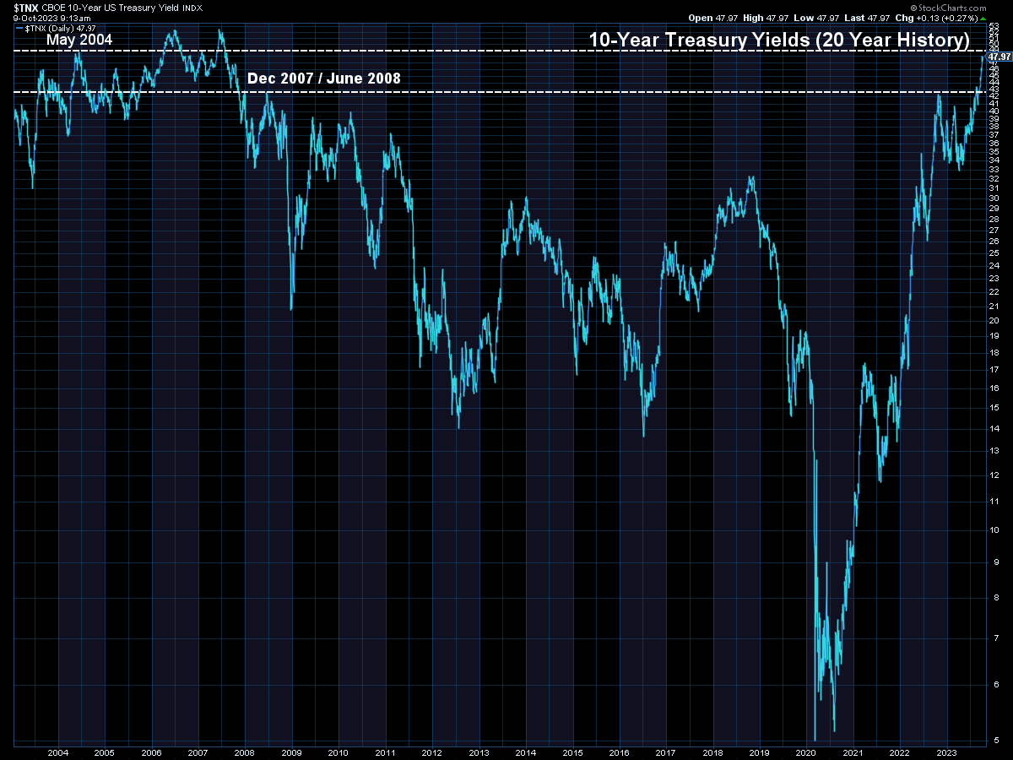Click the 2008 label on the x-axis
The height and width of the screenshot is (760, 1013).
coord(245,752)
